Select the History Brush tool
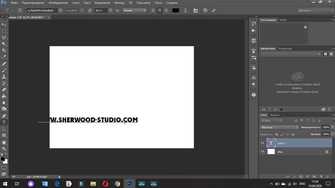This screenshot has width=335, height=188. [4, 83]
